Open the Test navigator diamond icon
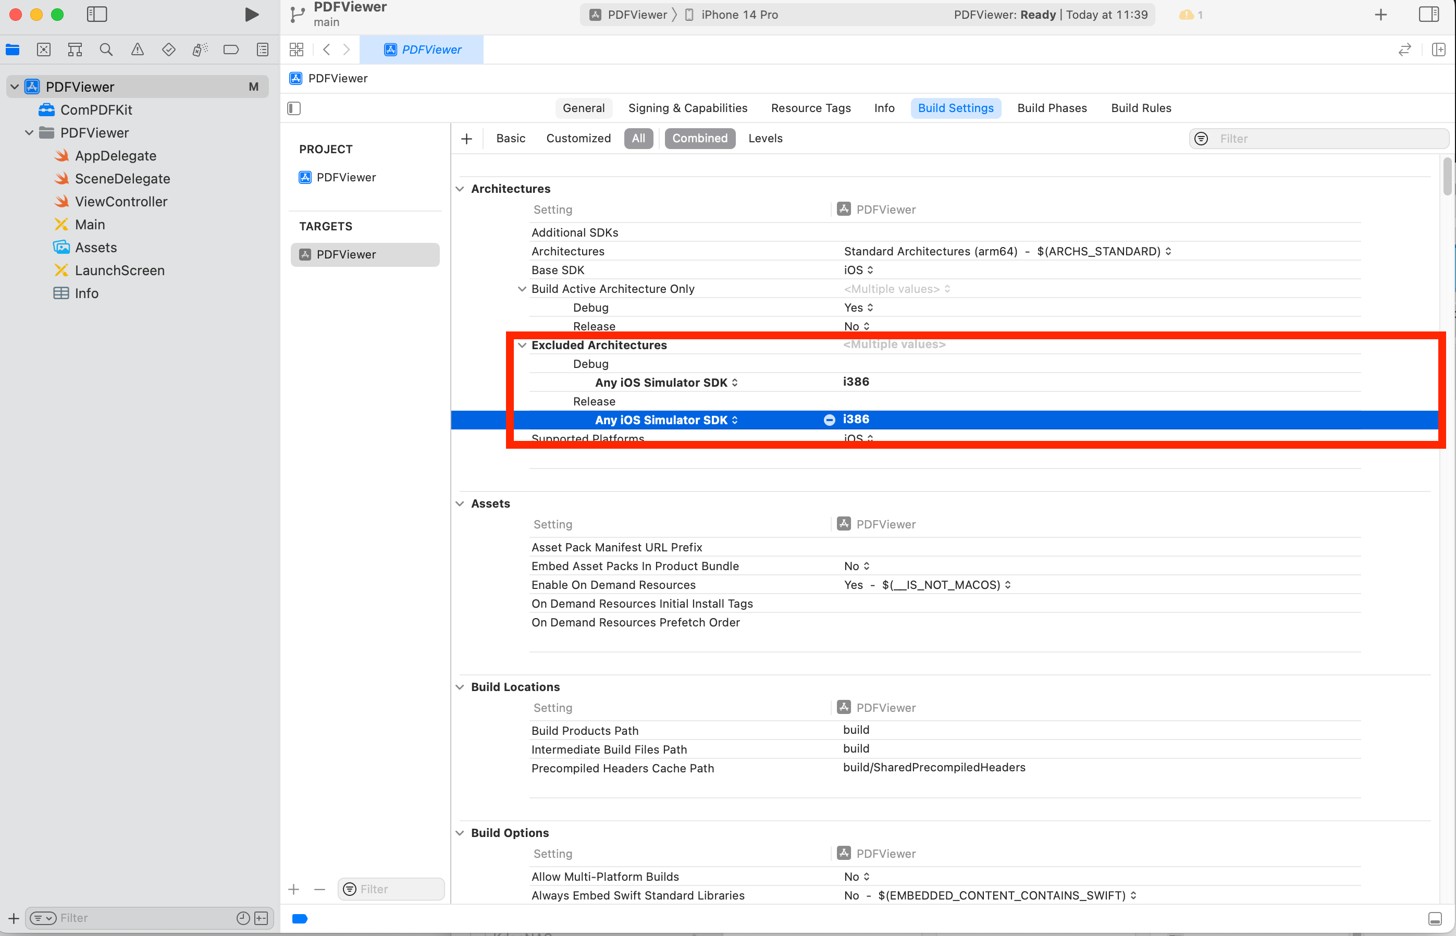This screenshot has width=1456, height=936. tap(169, 50)
